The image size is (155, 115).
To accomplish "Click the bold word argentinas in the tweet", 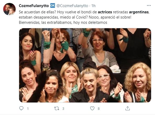I will coord(139,12).
